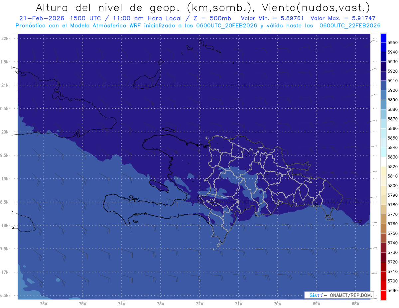Click the '76W' longitude label
The width and height of the screenshot is (399, 308).
click(44, 304)
